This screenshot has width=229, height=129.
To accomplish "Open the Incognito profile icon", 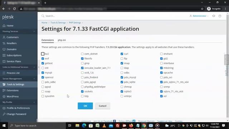I will point(209,9).
